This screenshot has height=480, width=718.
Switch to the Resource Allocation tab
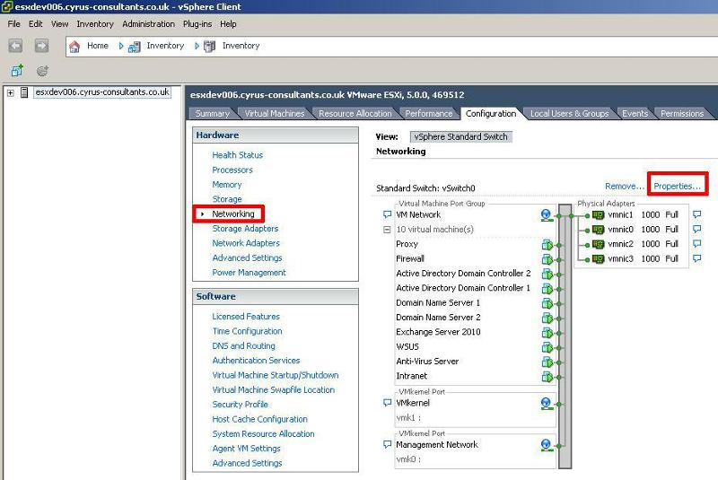click(355, 113)
